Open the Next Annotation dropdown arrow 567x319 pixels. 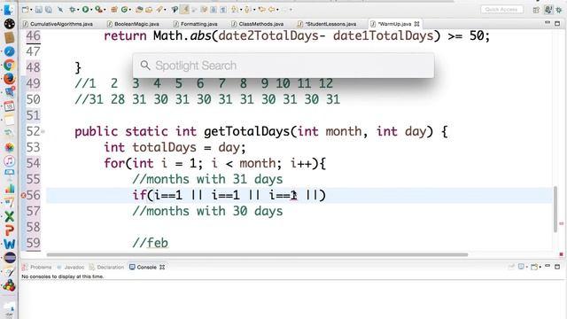[x=240, y=10]
